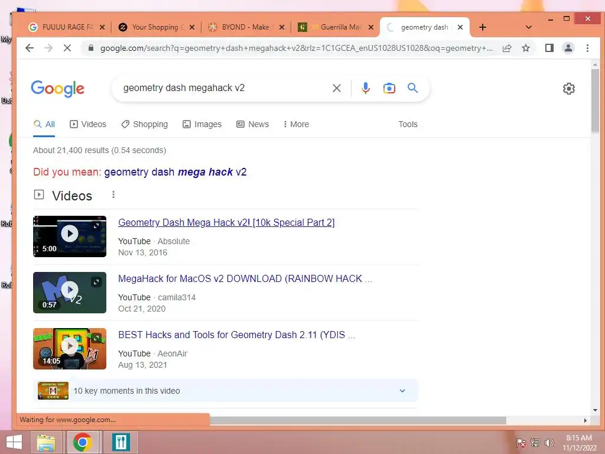Open the Videos section options menu
Image resolution: width=605 pixels, height=454 pixels.
point(113,194)
